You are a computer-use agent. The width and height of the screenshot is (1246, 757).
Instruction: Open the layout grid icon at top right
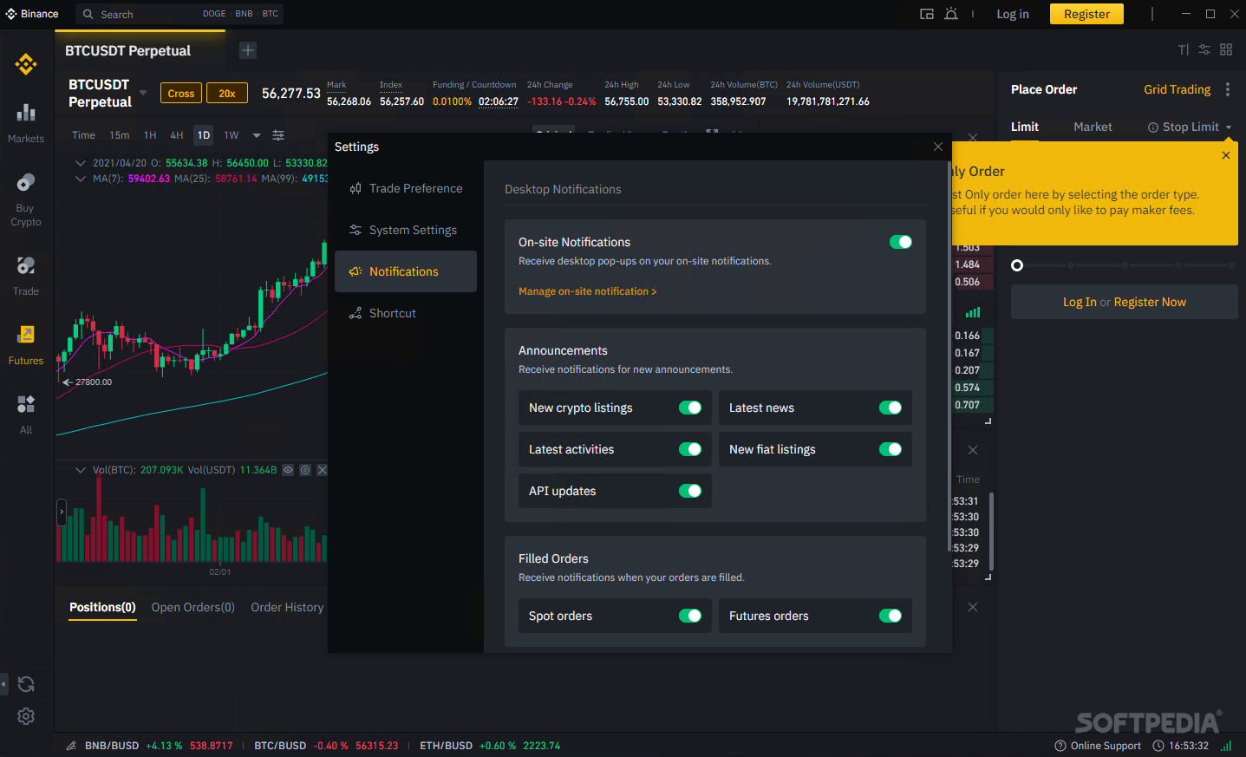tap(1226, 49)
